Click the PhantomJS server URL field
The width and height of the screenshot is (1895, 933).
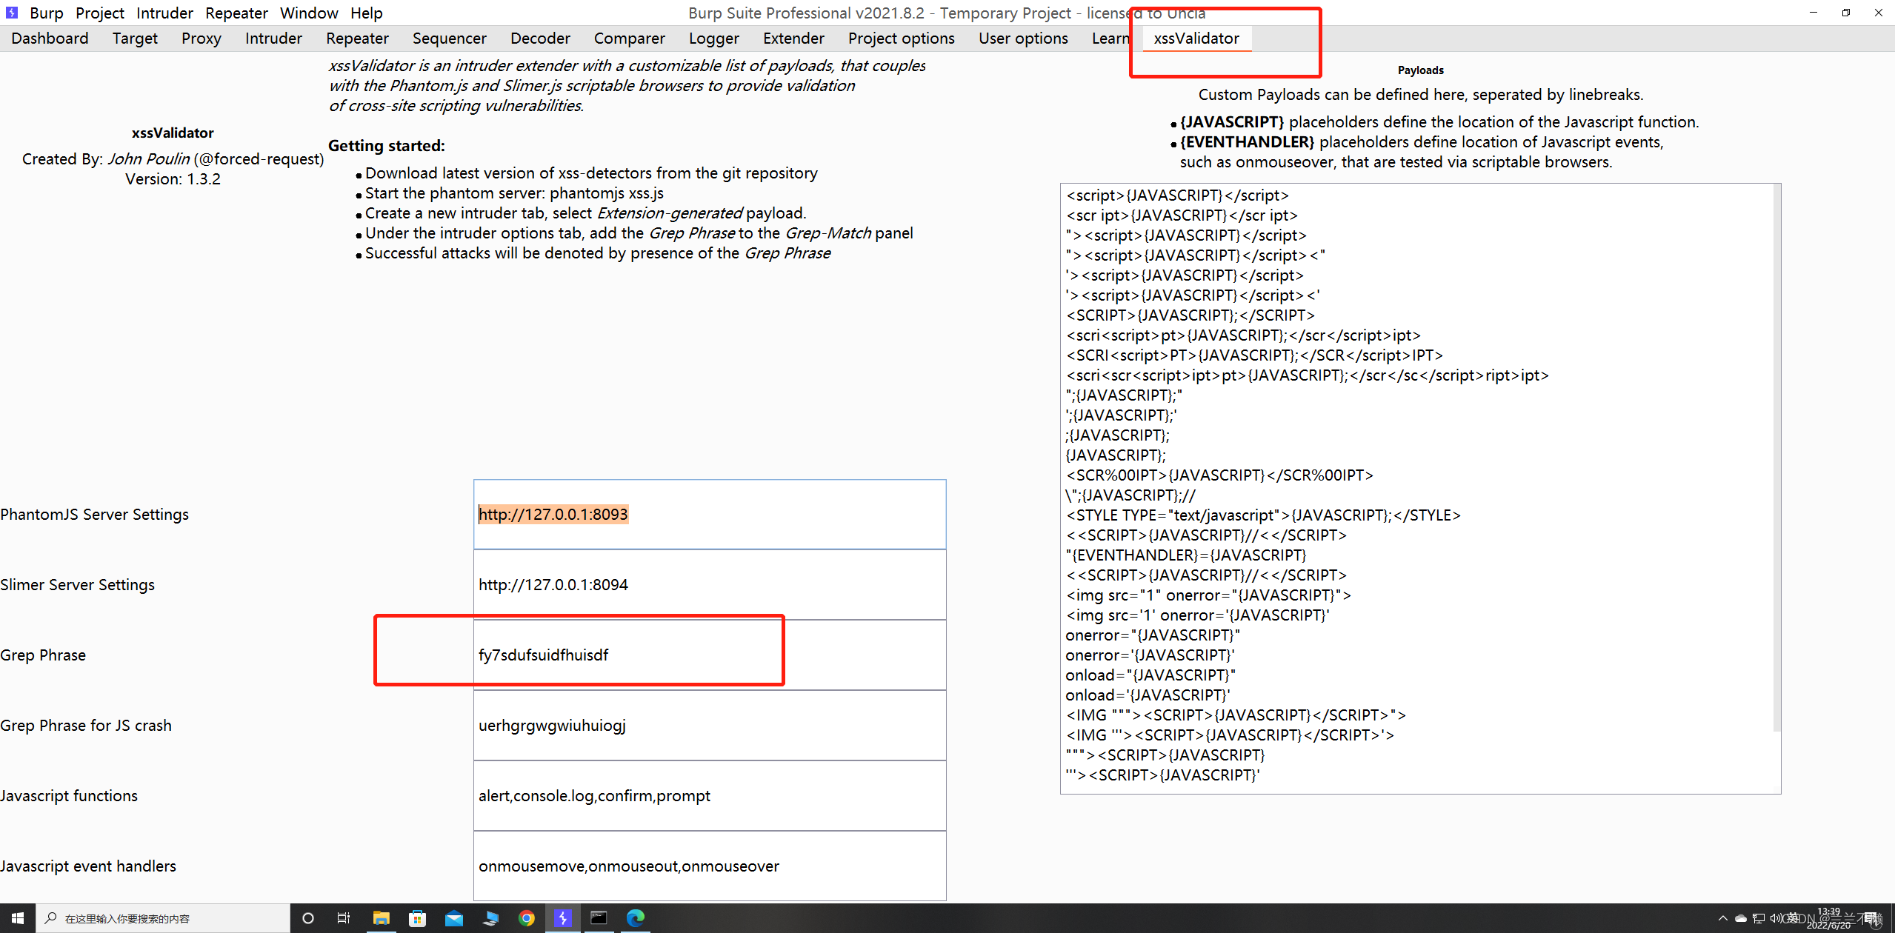pos(710,515)
